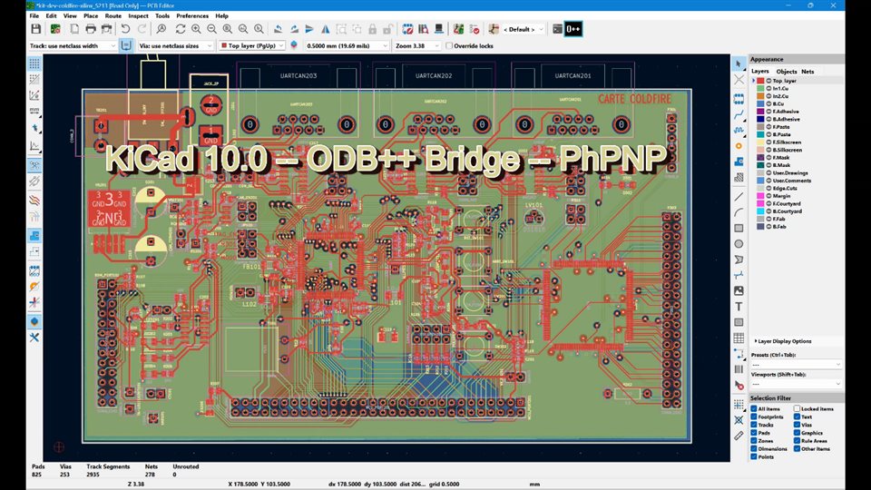871x490 pixels.
Task: Check the Locked items filter
Action: 797,409
